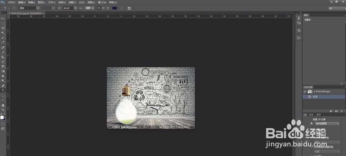Center align text
This screenshot has height=156, width=346.
(103, 8)
